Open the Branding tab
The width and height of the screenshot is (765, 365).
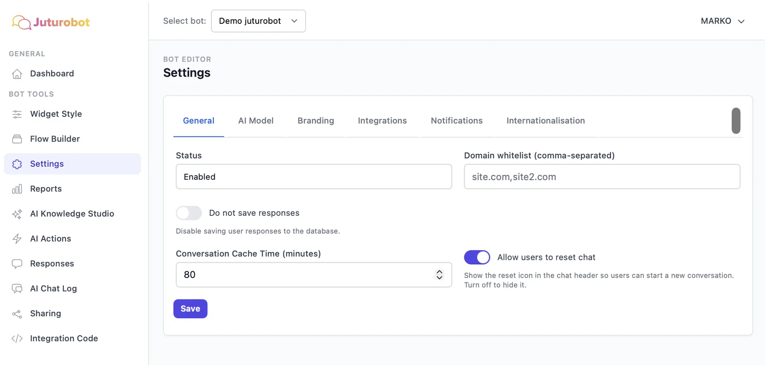316,121
